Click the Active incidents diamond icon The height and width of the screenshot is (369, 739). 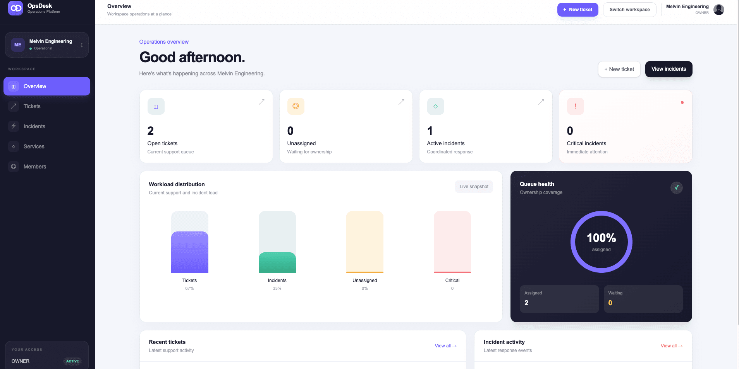pos(435,106)
